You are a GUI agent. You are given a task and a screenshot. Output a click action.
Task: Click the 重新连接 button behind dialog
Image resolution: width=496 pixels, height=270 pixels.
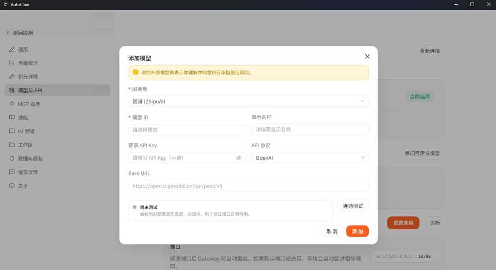click(x=430, y=51)
